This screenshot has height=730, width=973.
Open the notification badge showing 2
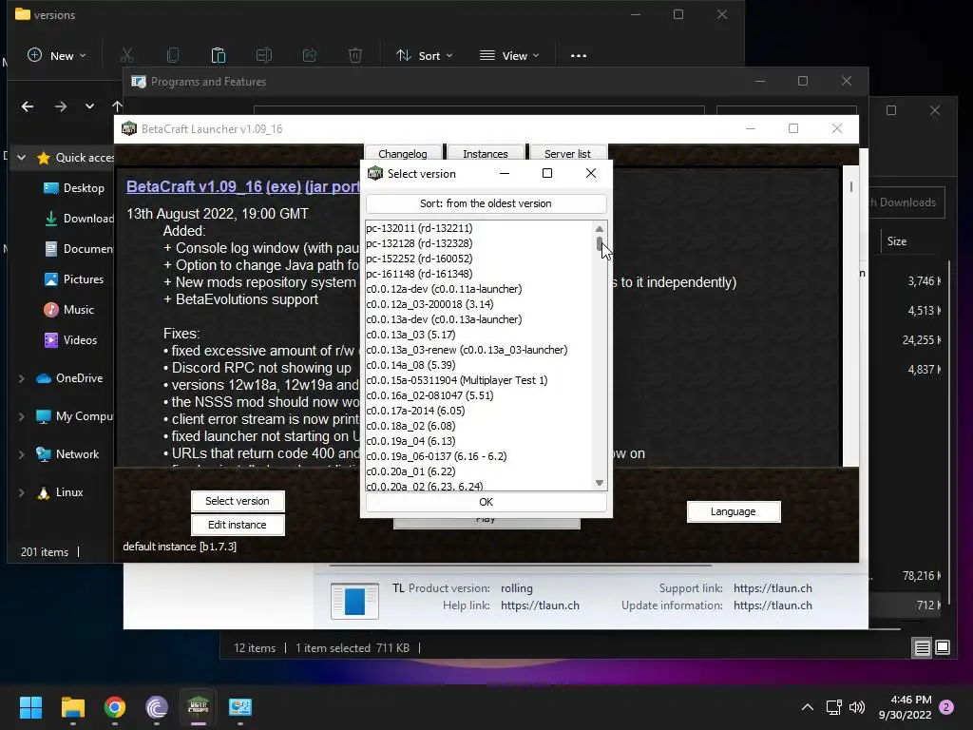946,707
